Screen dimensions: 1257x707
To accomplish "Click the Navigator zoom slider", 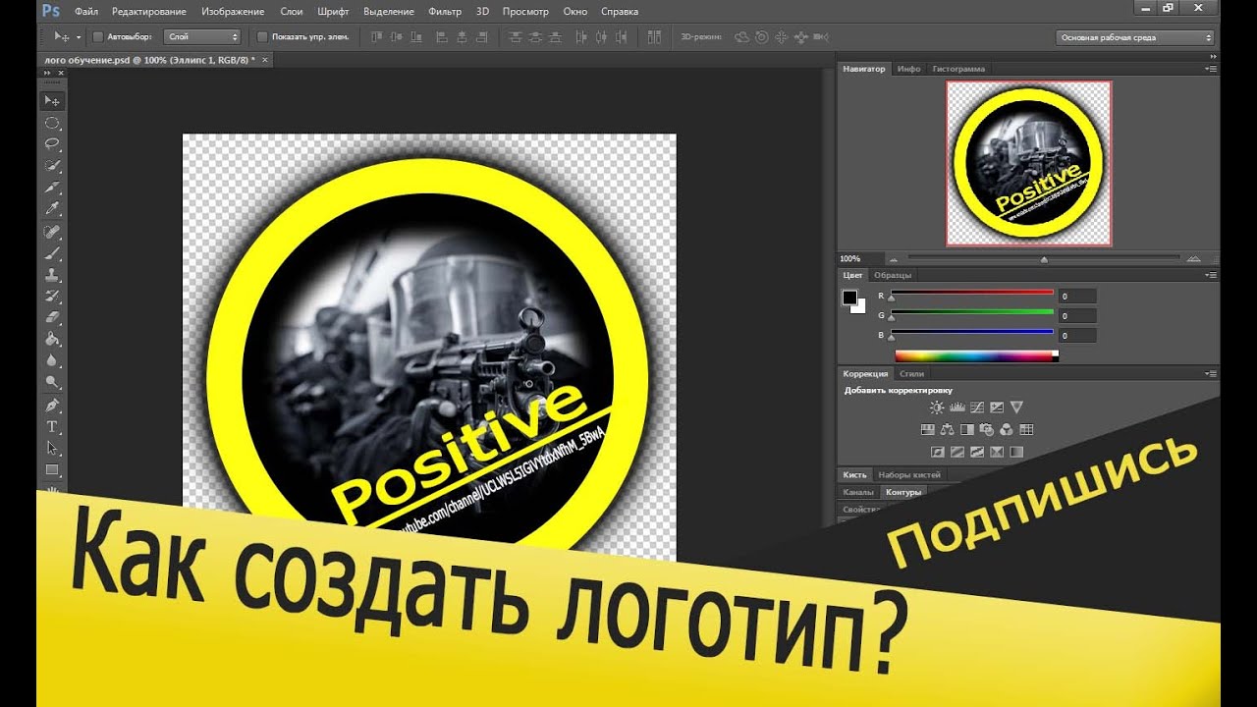I will pyautogui.click(x=1044, y=259).
